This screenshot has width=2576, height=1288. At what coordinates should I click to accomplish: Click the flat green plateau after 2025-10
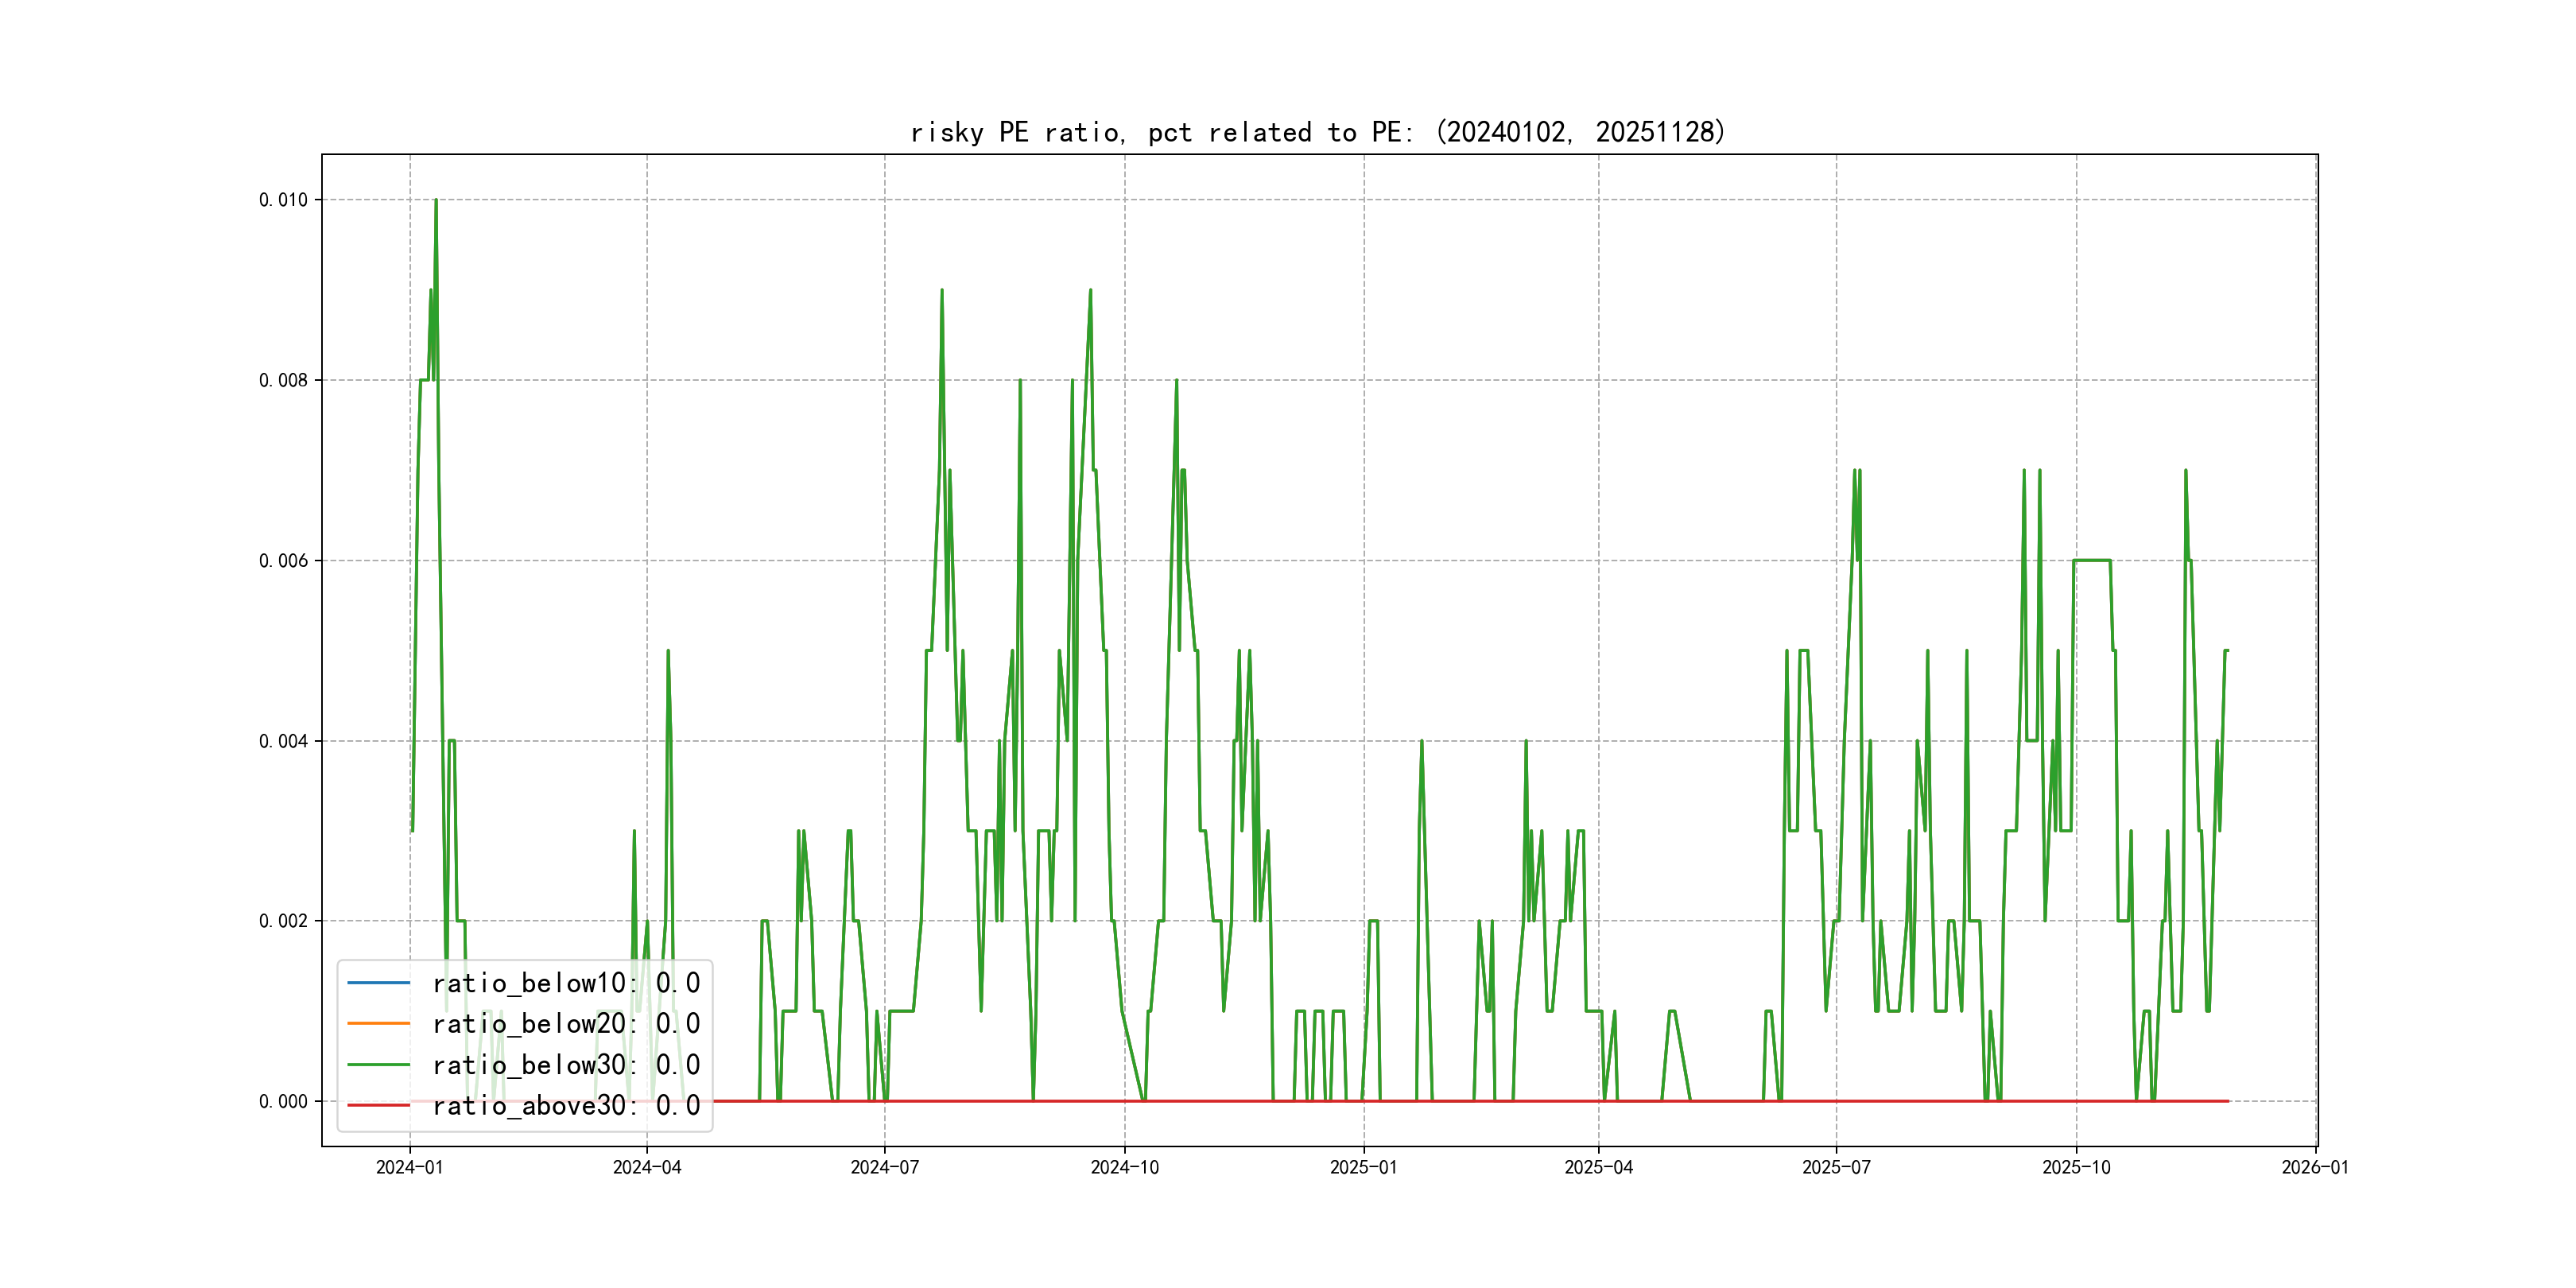point(2092,560)
